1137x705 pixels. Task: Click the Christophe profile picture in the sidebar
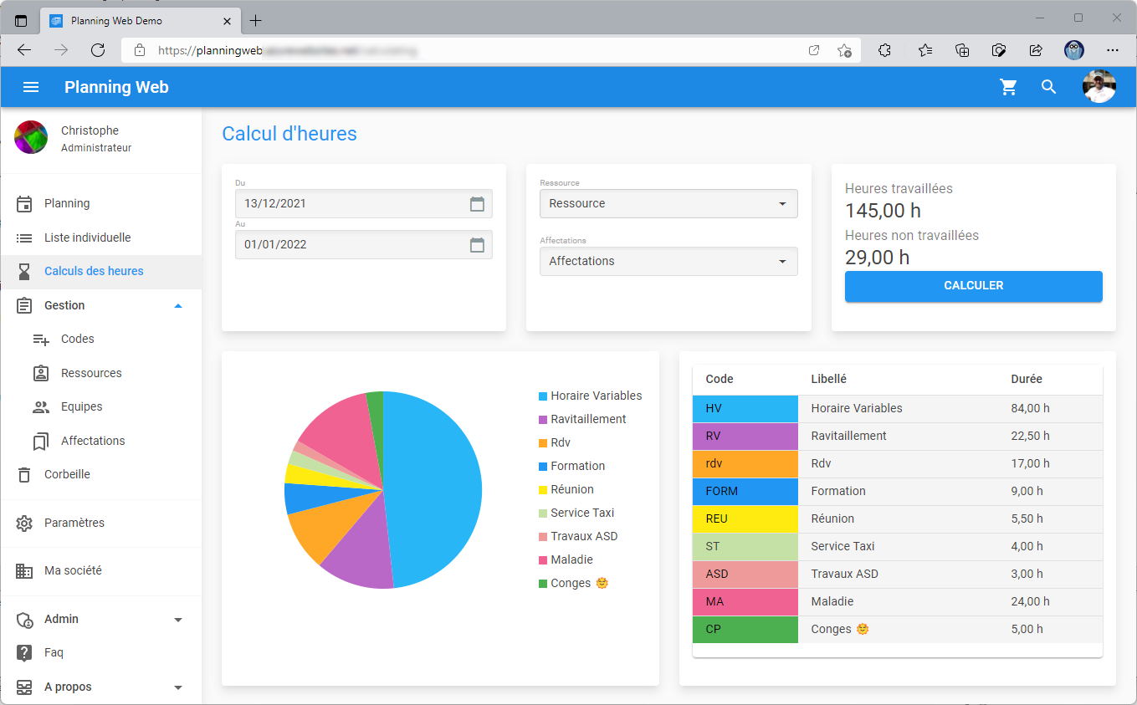(31, 137)
